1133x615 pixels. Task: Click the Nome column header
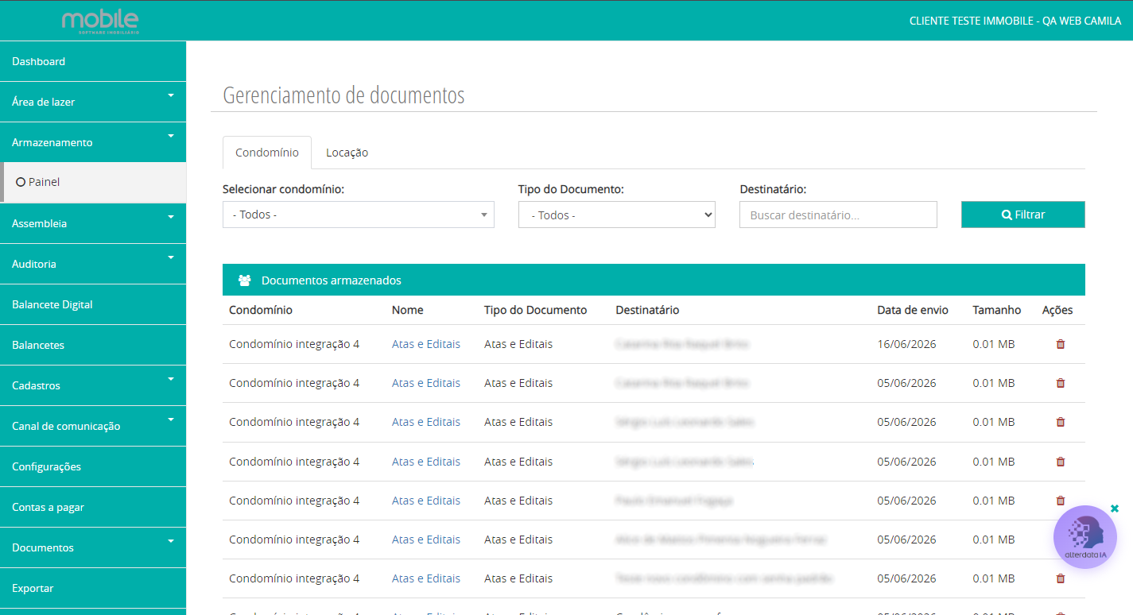tap(408, 310)
